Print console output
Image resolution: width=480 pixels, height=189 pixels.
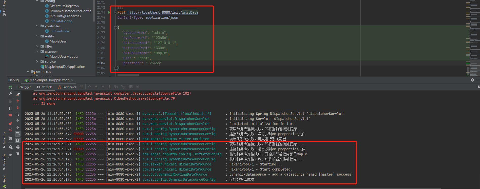click(18, 147)
